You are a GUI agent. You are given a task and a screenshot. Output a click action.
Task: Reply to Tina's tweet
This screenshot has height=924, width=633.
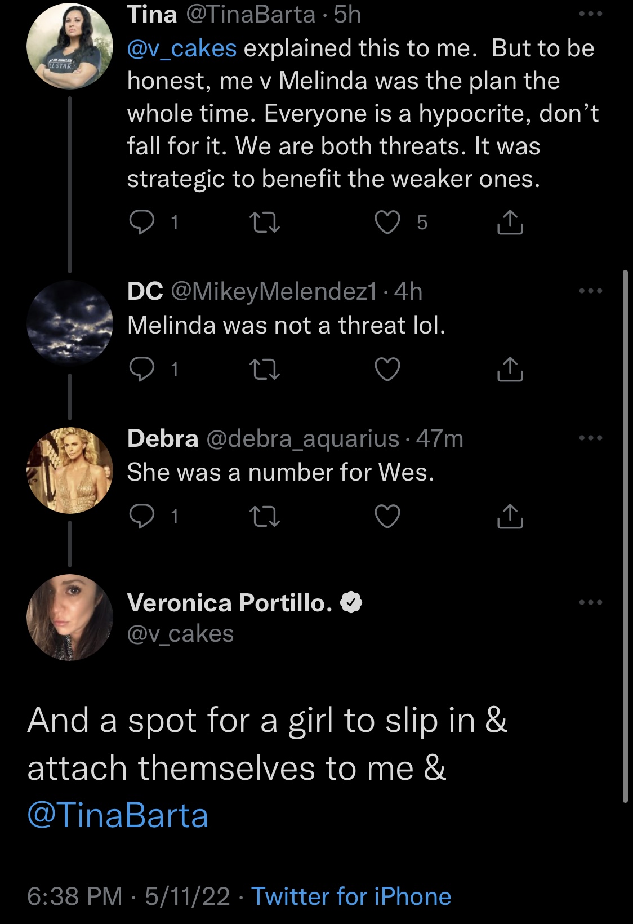[x=141, y=222]
